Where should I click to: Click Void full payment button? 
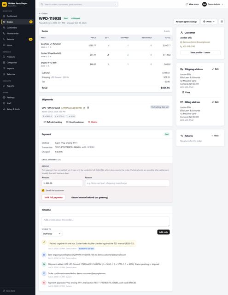coord(53,197)
